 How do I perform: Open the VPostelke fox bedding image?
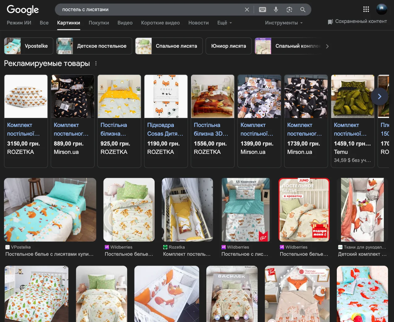(x=50, y=210)
